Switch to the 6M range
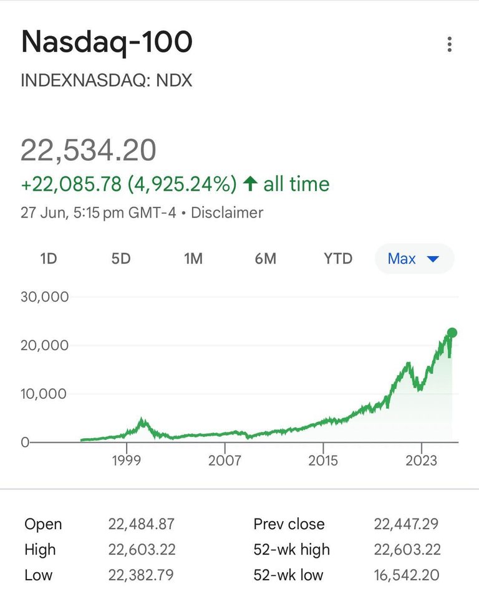This screenshot has height=602, width=479. [266, 259]
